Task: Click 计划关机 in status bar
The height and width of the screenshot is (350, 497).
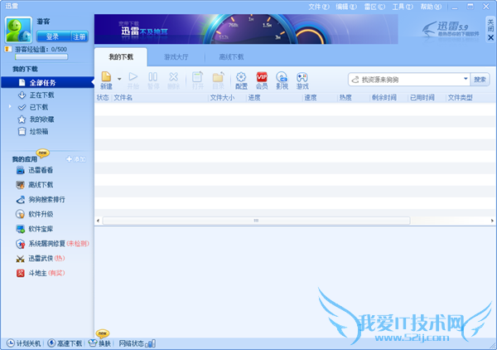Action: click(x=24, y=343)
